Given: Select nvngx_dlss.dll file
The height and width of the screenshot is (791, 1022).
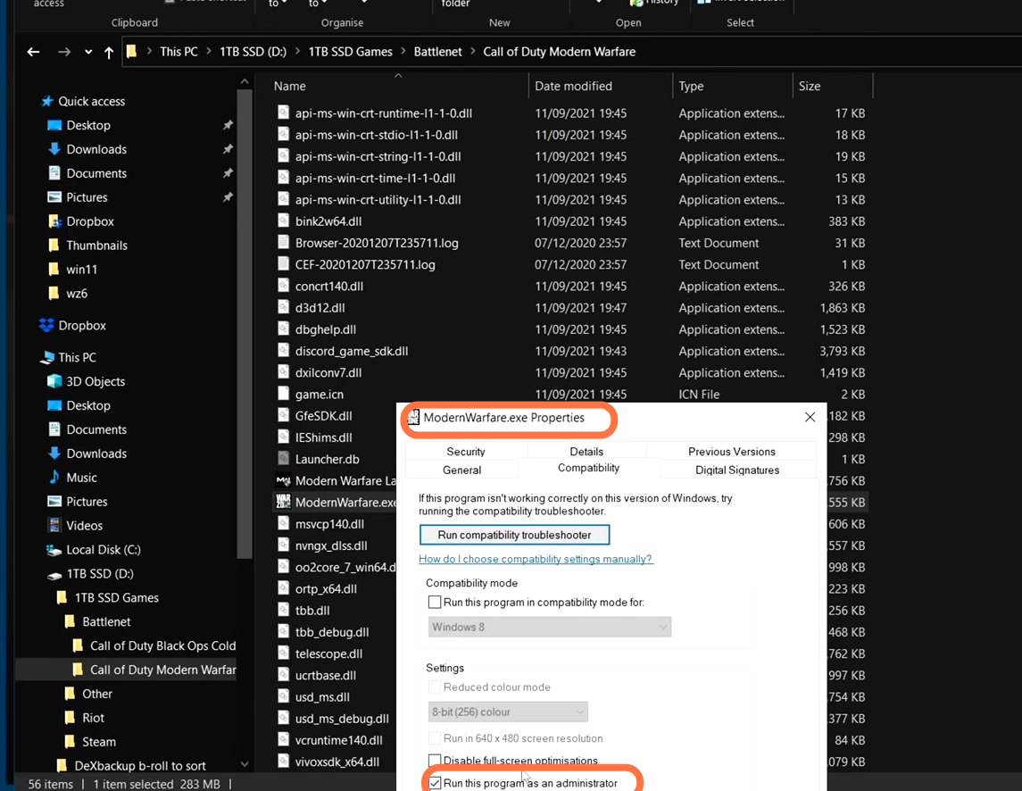Looking at the screenshot, I should 331,545.
